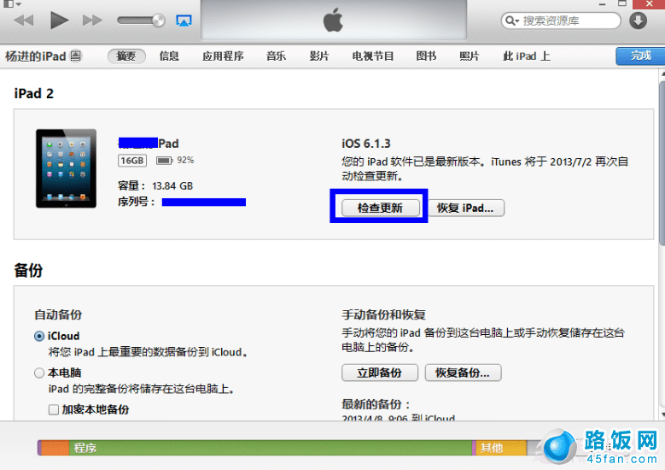
Task: Click the iPad device thumbnail image
Action: click(x=67, y=168)
